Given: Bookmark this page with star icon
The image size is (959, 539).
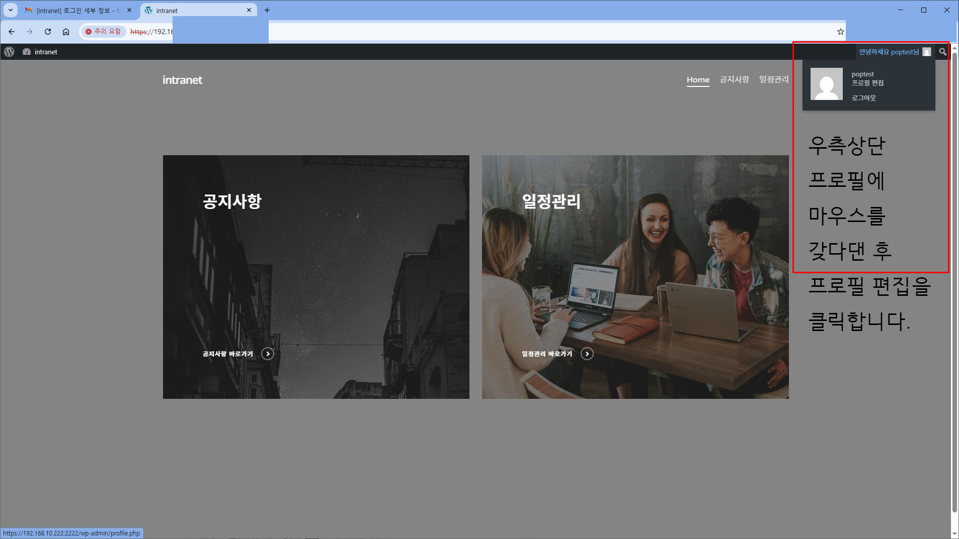Looking at the screenshot, I should pos(840,32).
